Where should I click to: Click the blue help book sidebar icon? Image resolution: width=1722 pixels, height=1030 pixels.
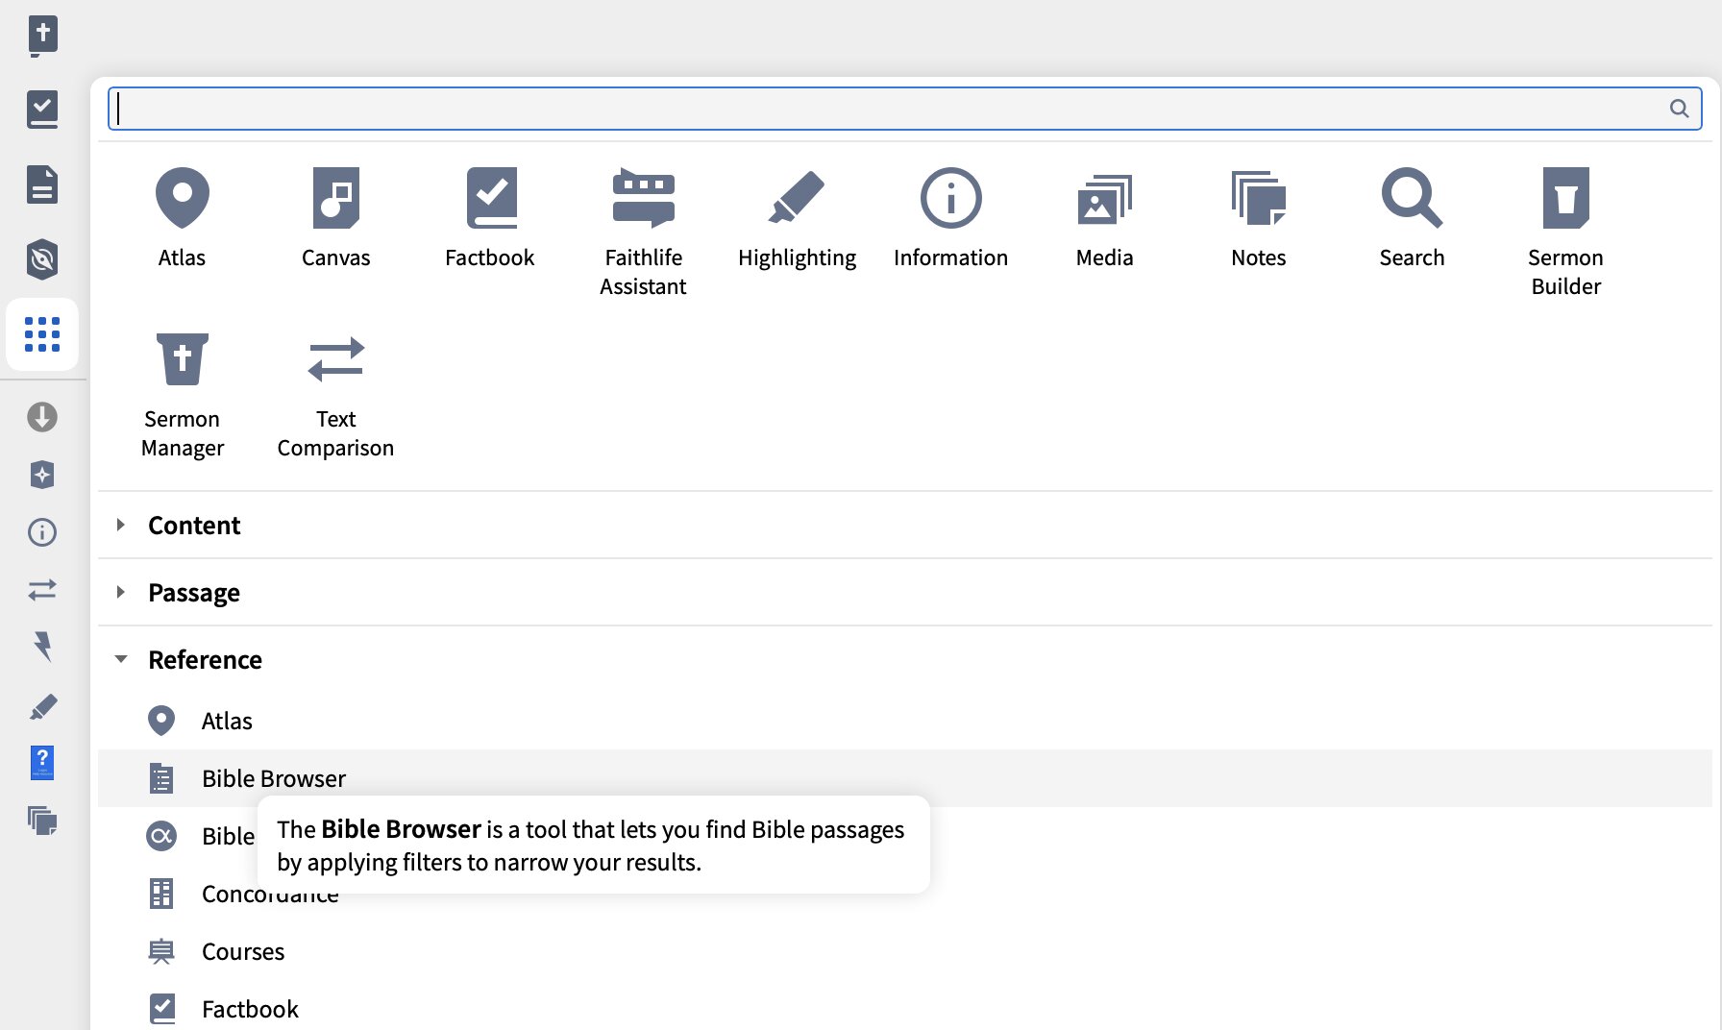42,763
